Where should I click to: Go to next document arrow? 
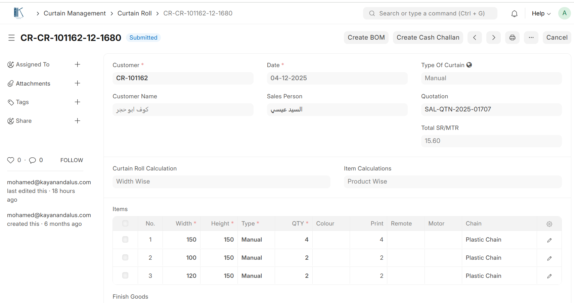click(493, 38)
